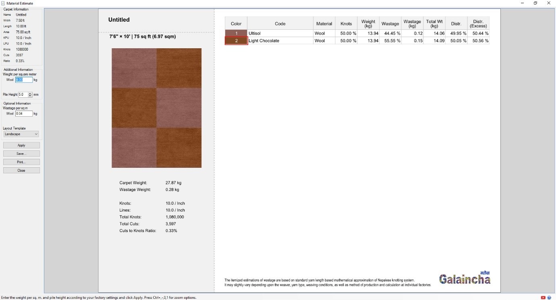This screenshot has width=556, height=300.
Task: Minimize the Material Estimate window
Action: pos(522,3)
